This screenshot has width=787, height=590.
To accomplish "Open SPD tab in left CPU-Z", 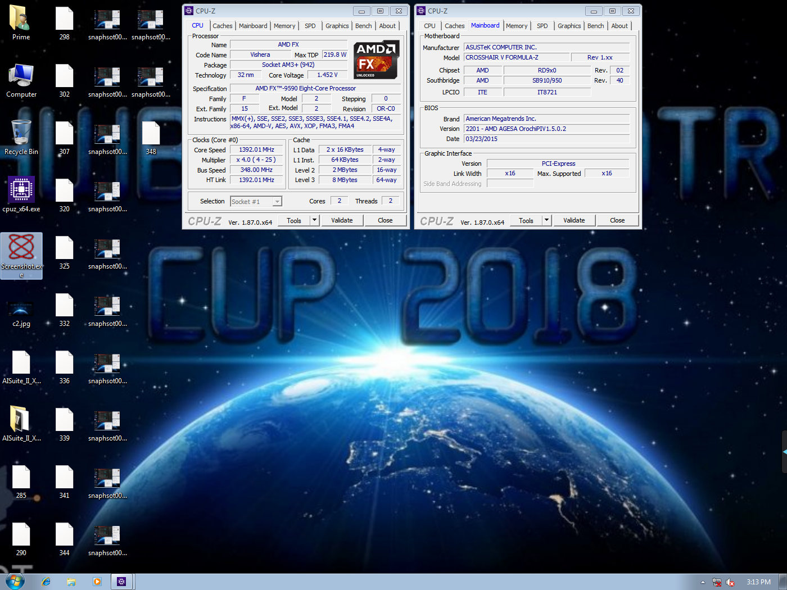I will coord(310,26).
